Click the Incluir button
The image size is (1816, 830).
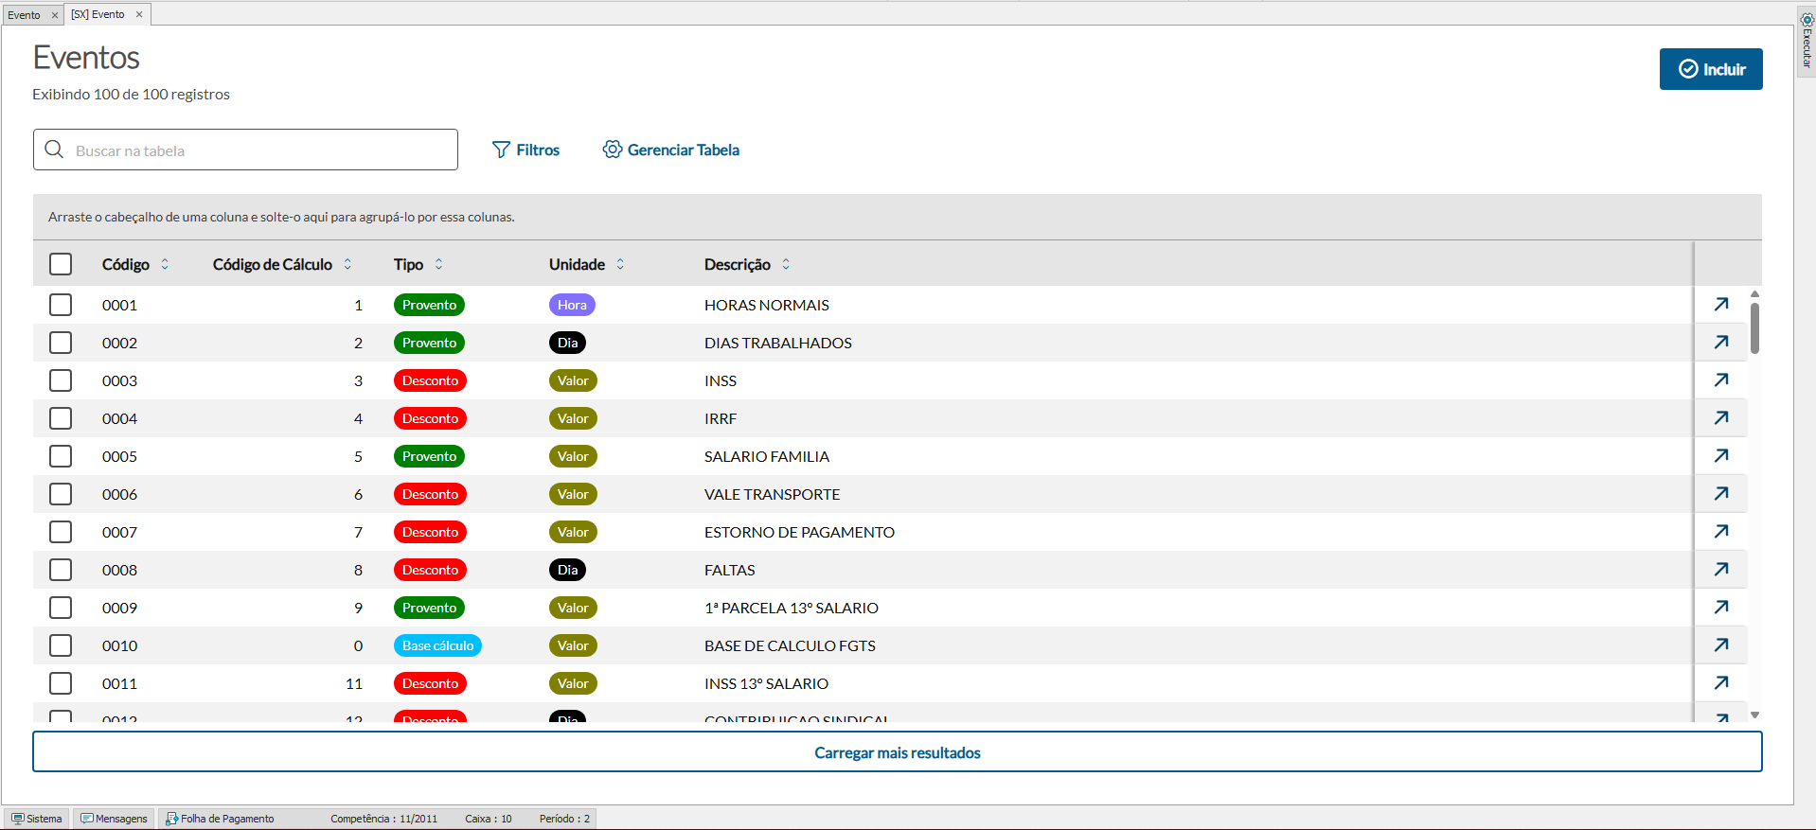[x=1711, y=69]
